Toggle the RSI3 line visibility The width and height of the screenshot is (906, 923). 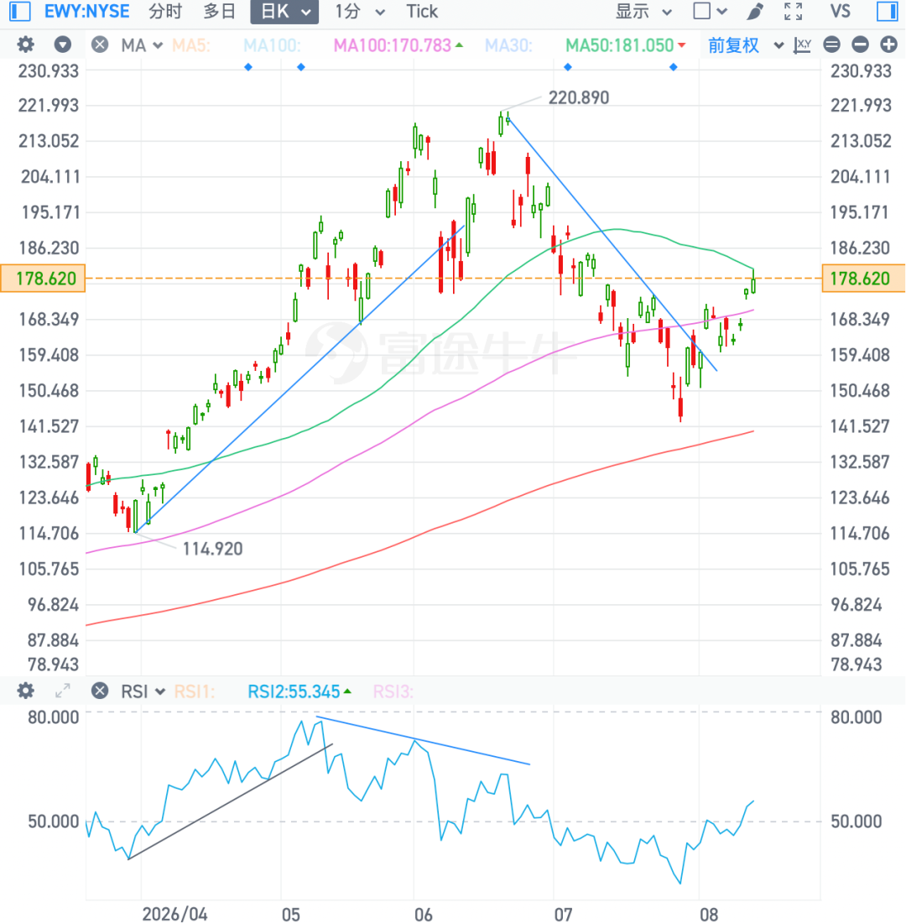tap(393, 691)
